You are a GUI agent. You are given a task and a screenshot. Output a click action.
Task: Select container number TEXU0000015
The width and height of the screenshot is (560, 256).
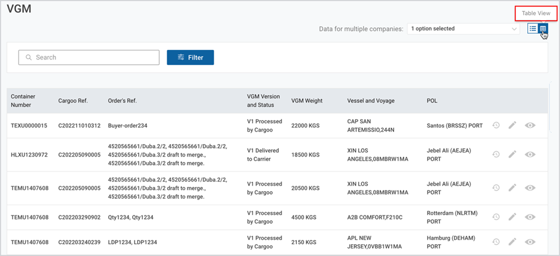[29, 126]
